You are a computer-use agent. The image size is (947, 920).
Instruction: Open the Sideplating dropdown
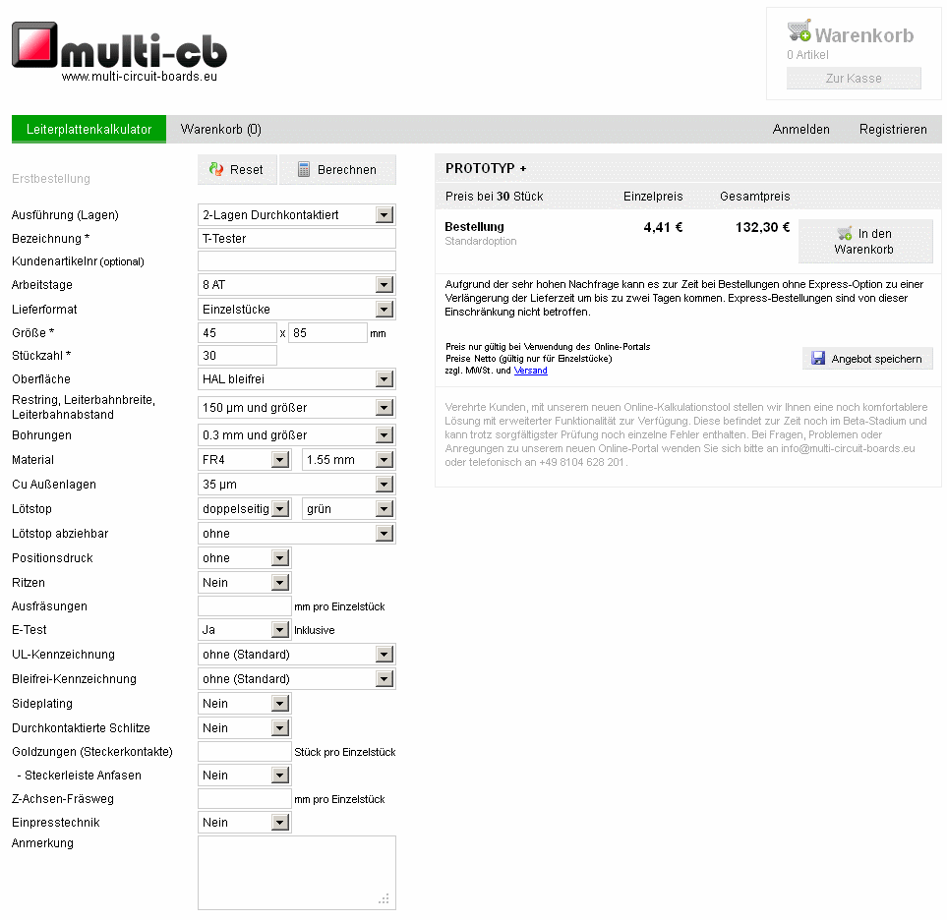[245, 704]
